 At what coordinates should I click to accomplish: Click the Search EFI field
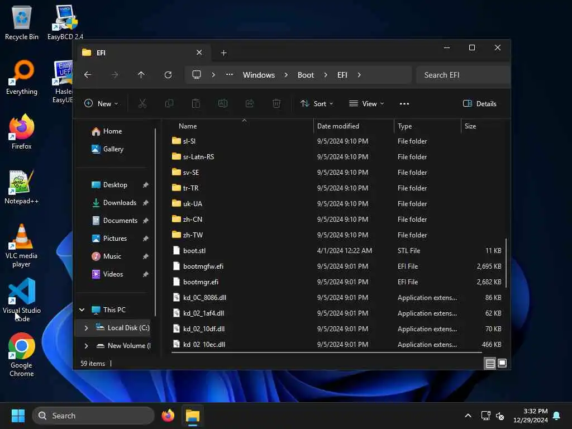tap(463, 75)
